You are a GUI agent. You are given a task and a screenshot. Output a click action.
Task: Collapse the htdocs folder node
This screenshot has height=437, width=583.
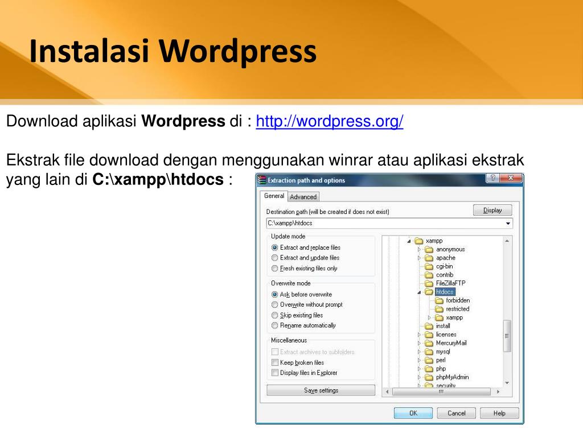pyautogui.click(x=419, y=292)
